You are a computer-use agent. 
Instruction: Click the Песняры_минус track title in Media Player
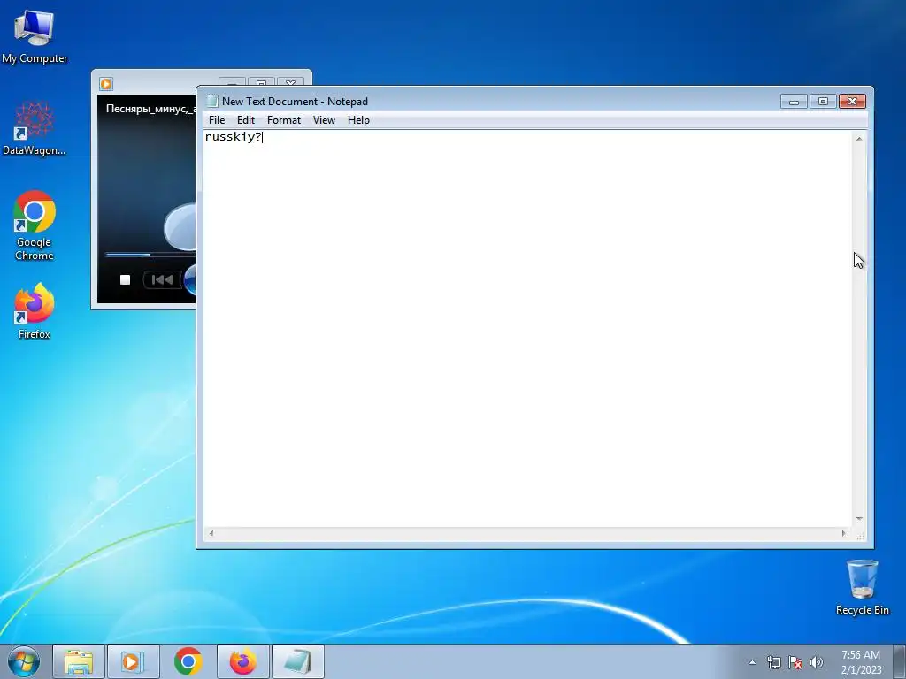click(150, 109)
